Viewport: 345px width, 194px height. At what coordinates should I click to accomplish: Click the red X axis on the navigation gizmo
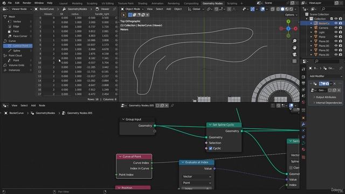pos(295,29)
